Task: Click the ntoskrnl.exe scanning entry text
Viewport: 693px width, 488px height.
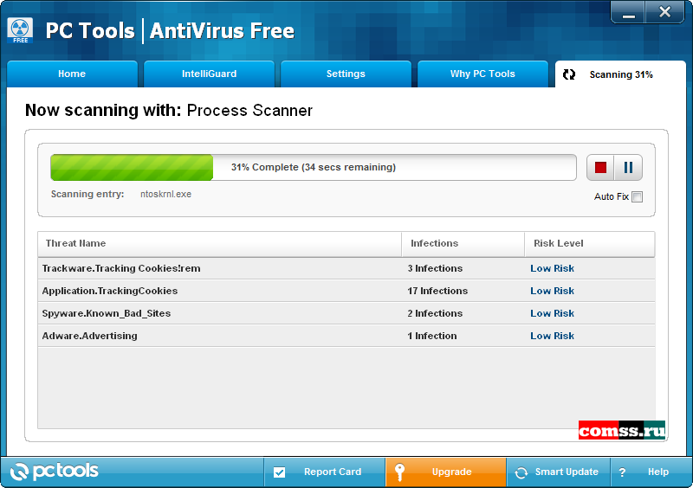Action: [165, 195]
